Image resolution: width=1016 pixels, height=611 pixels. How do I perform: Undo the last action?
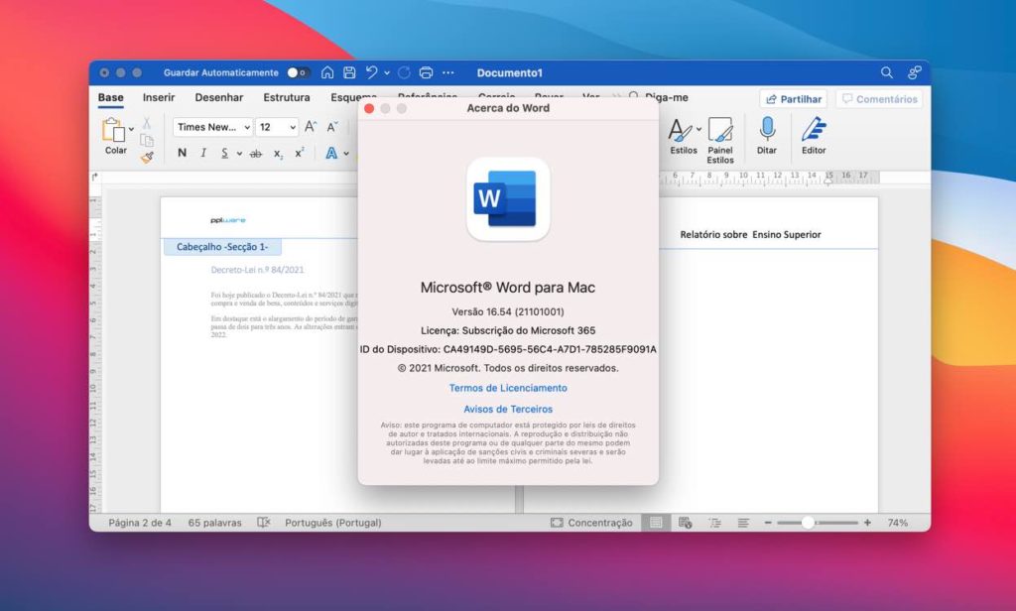(x=371, y=72)
